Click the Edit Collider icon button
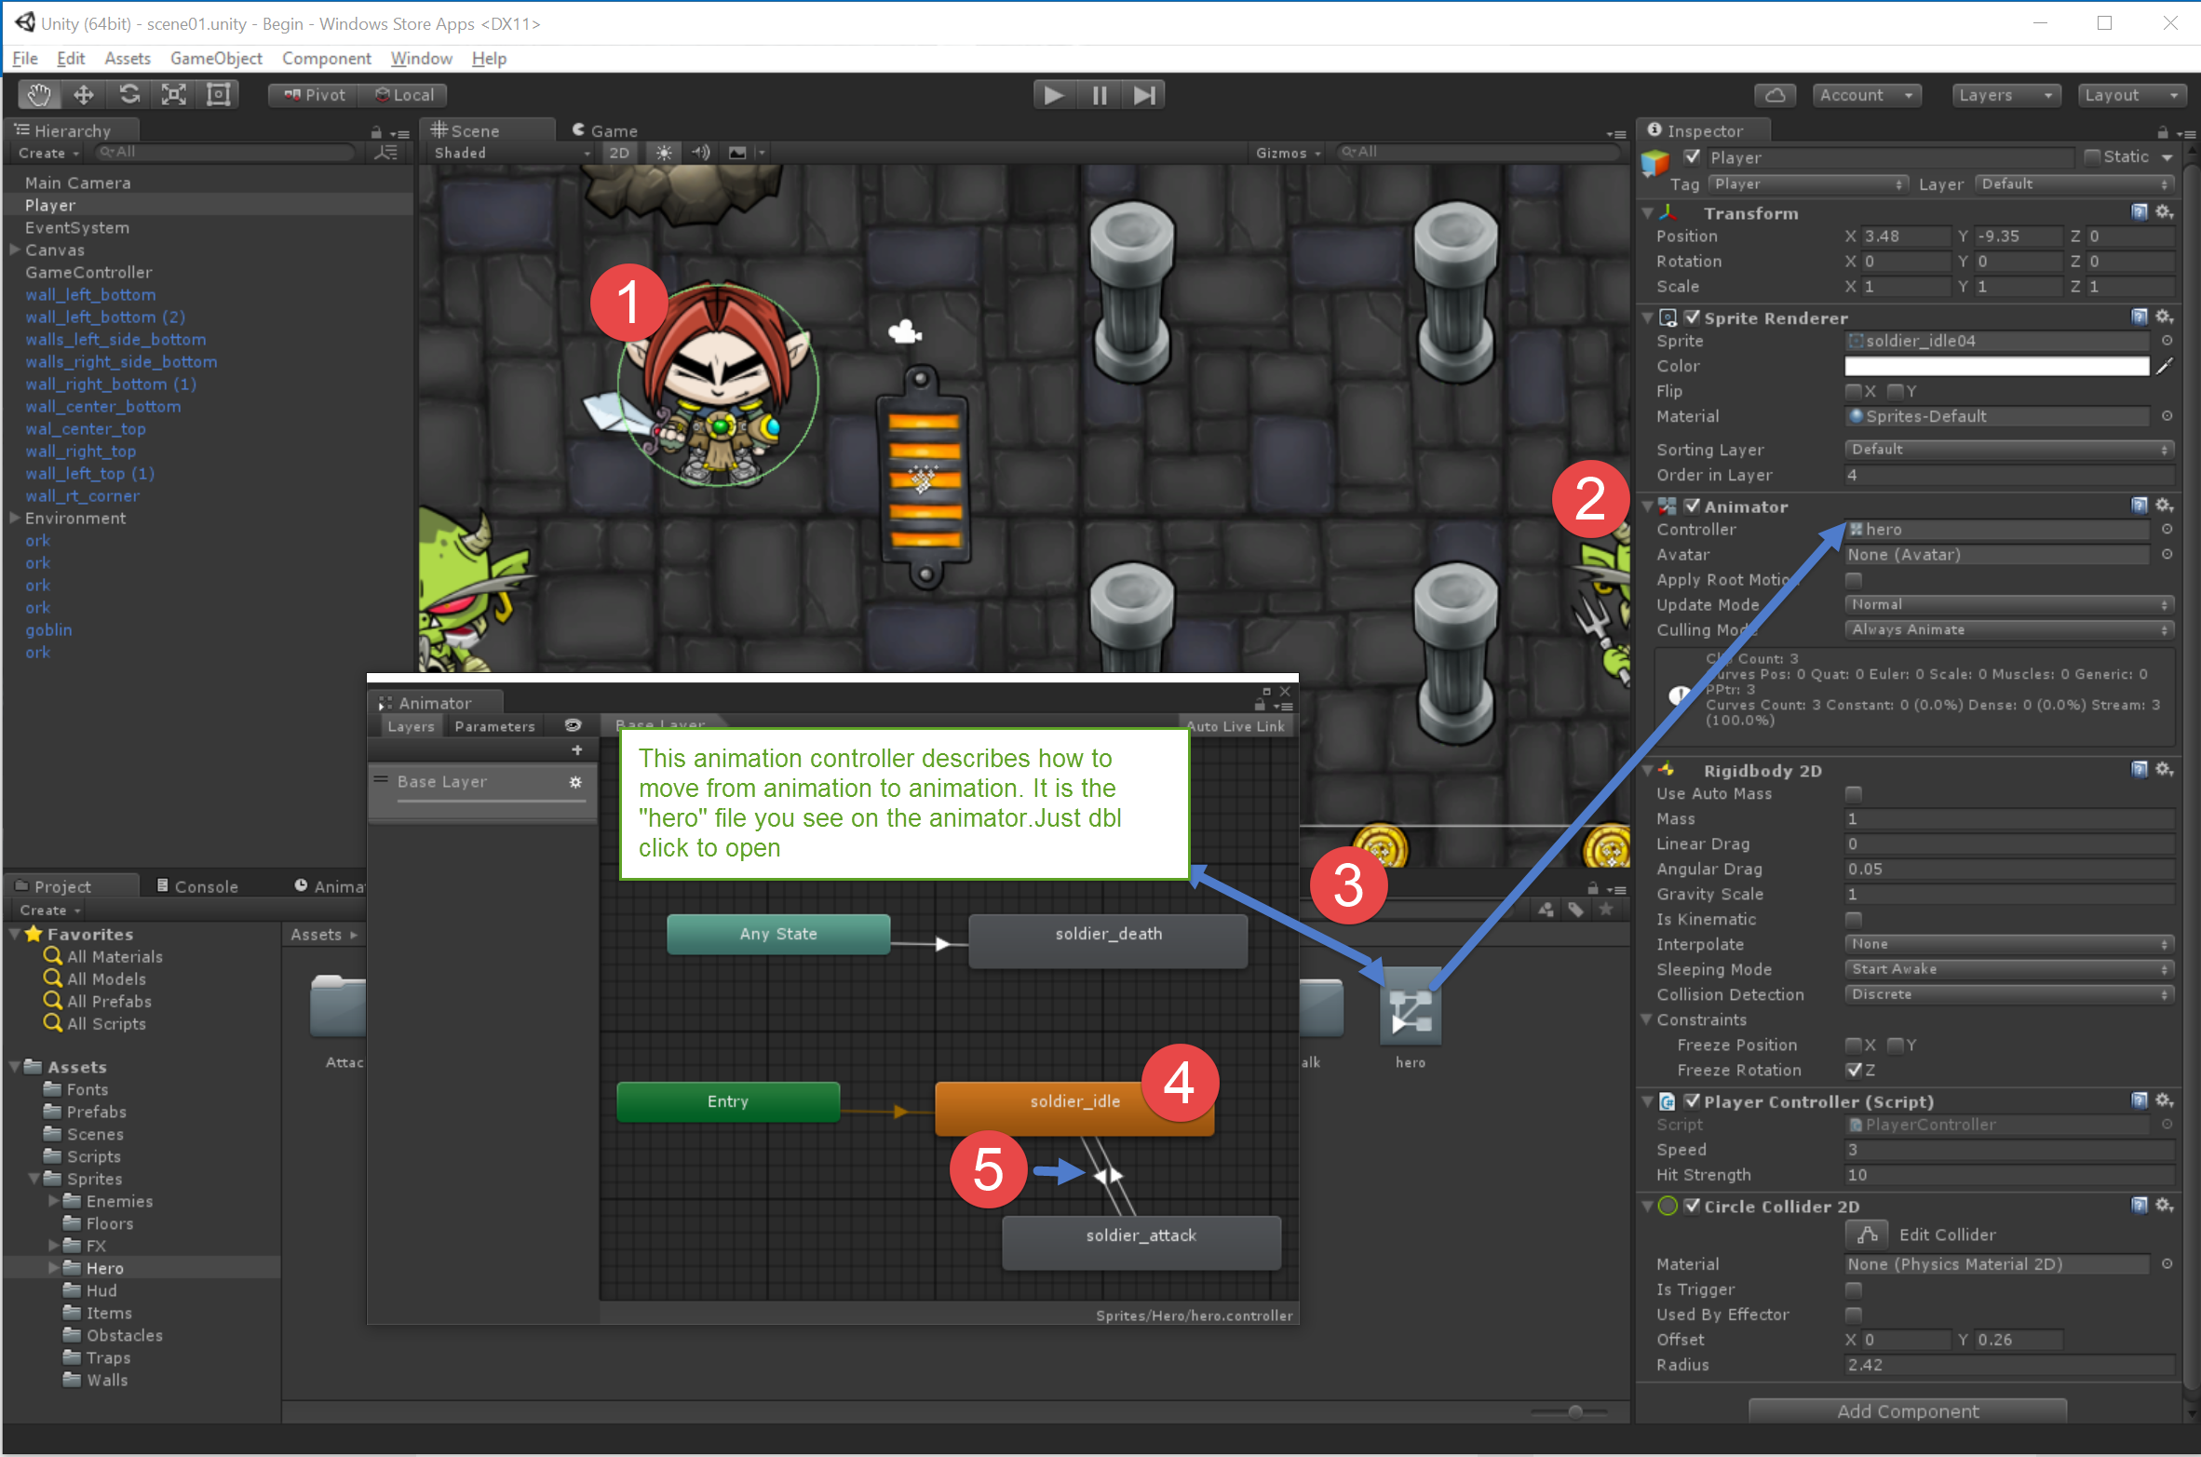This screenshot has width=2201, height=1457. point(1867,1234)
